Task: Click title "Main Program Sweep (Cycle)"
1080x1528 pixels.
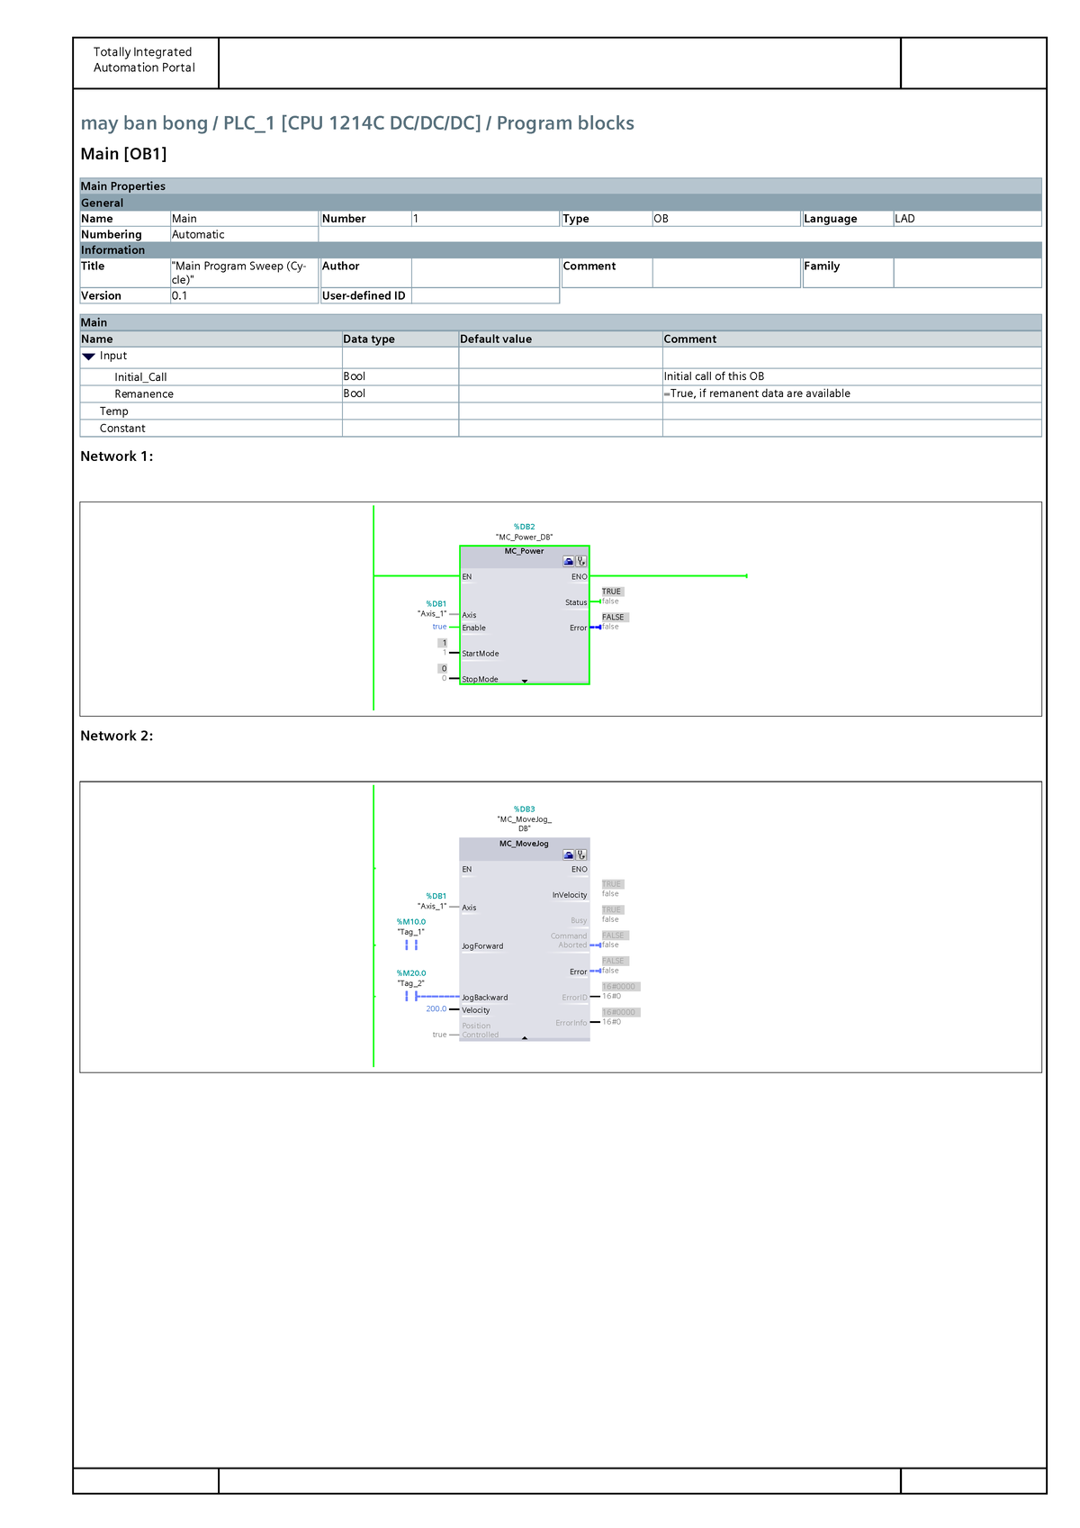Action: [239, 273]
